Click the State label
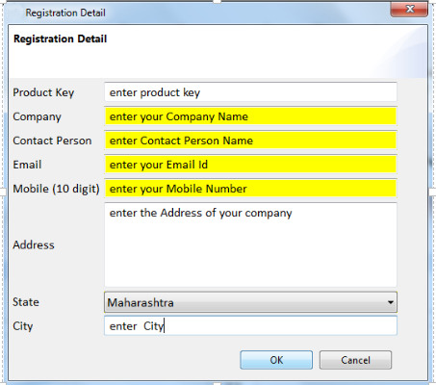This screenshot has width=436, height=385. 26,302
